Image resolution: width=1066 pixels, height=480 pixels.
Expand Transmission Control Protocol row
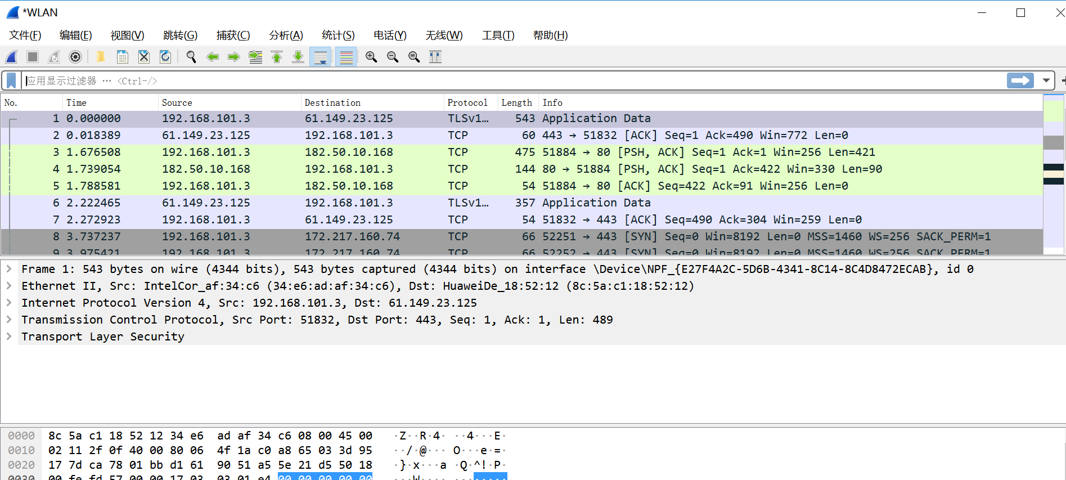(x=9, y=320)
